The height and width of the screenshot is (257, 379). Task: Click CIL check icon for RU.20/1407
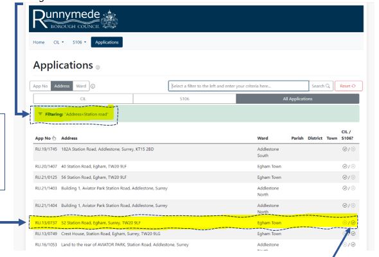pyautogui.click(x=345, y=167)
